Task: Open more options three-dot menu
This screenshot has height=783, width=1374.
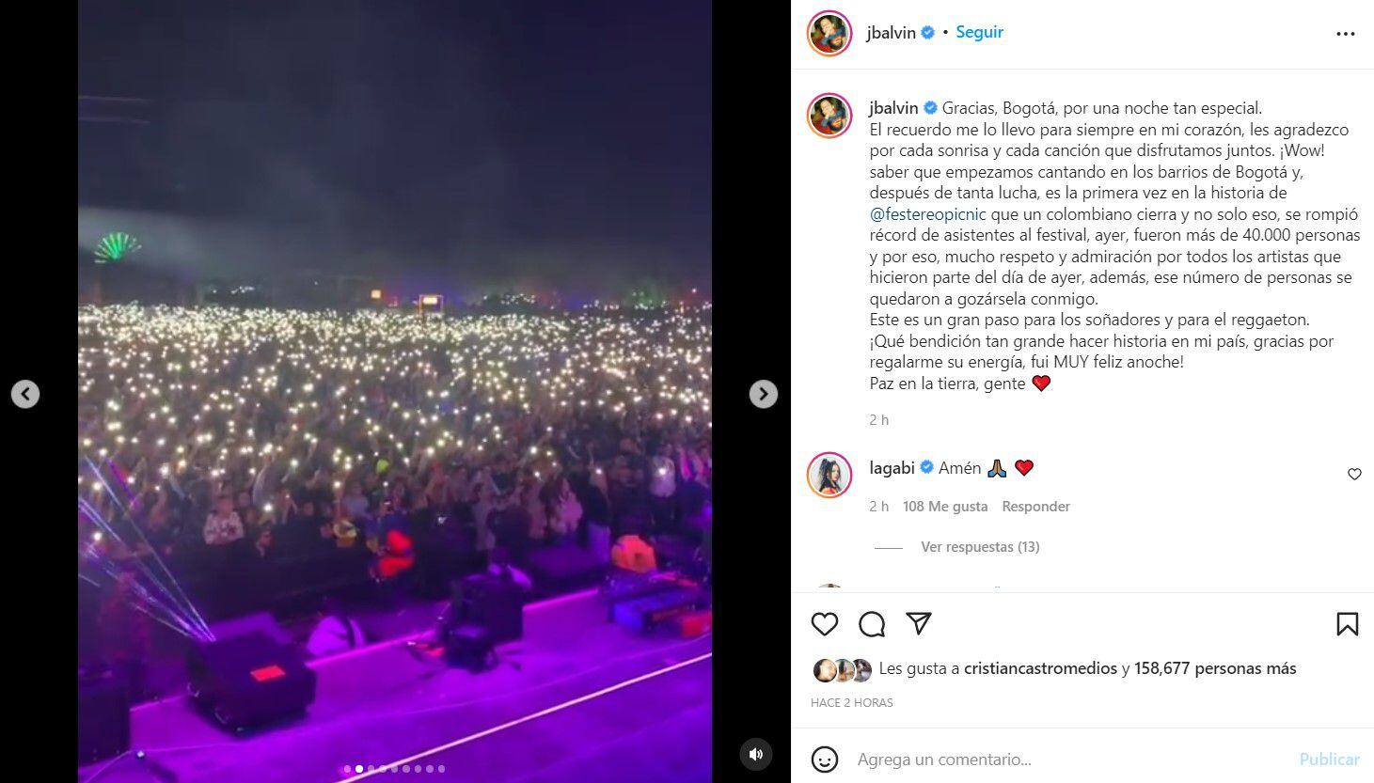Action: pos(1346,34)
